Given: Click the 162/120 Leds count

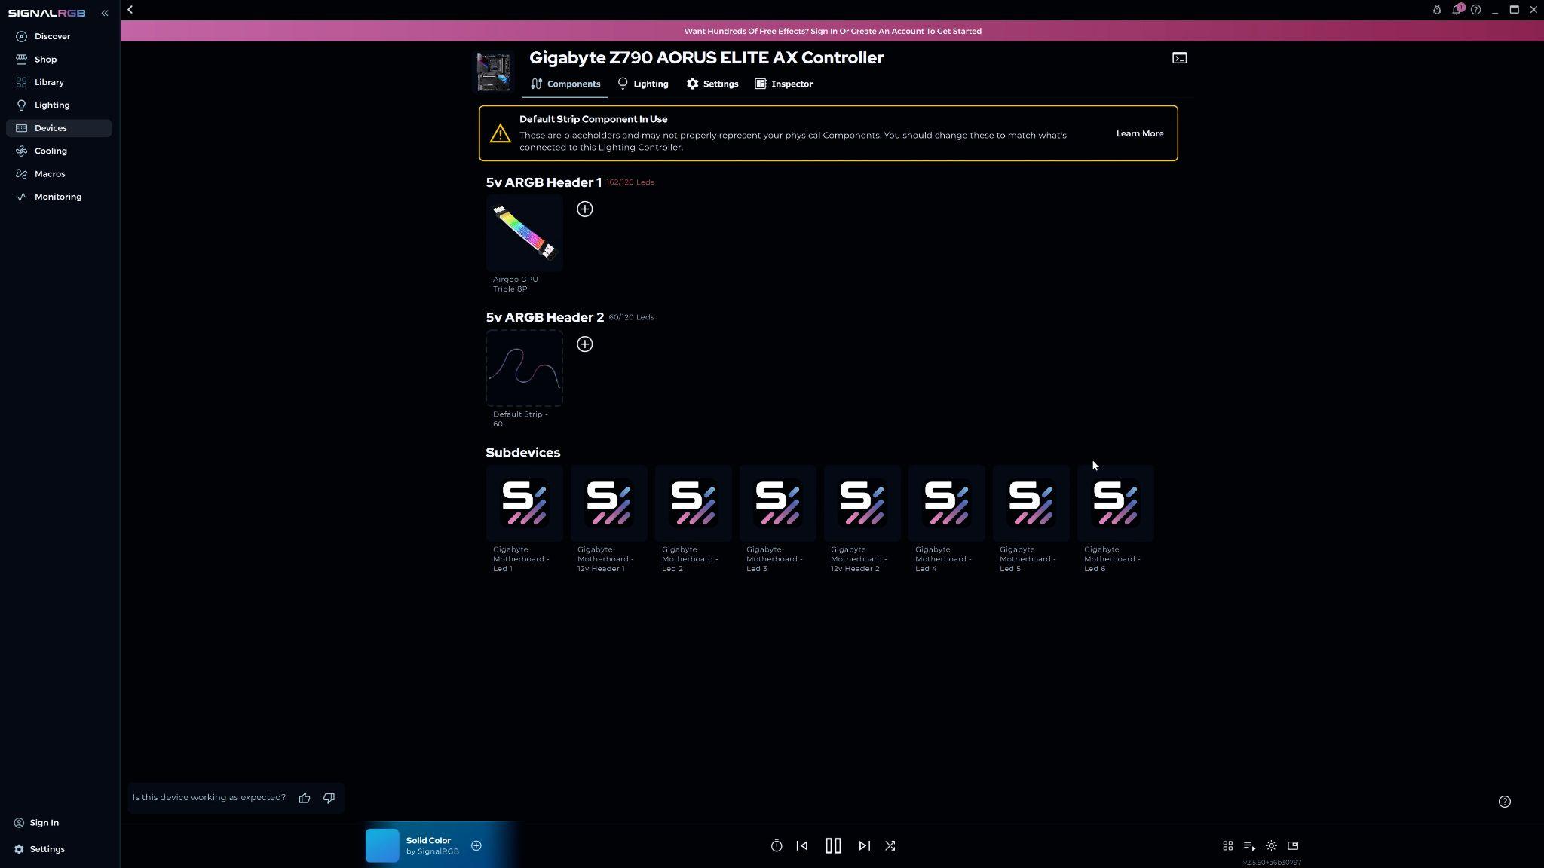Looking at the screenshot, I should pos(630,182).
